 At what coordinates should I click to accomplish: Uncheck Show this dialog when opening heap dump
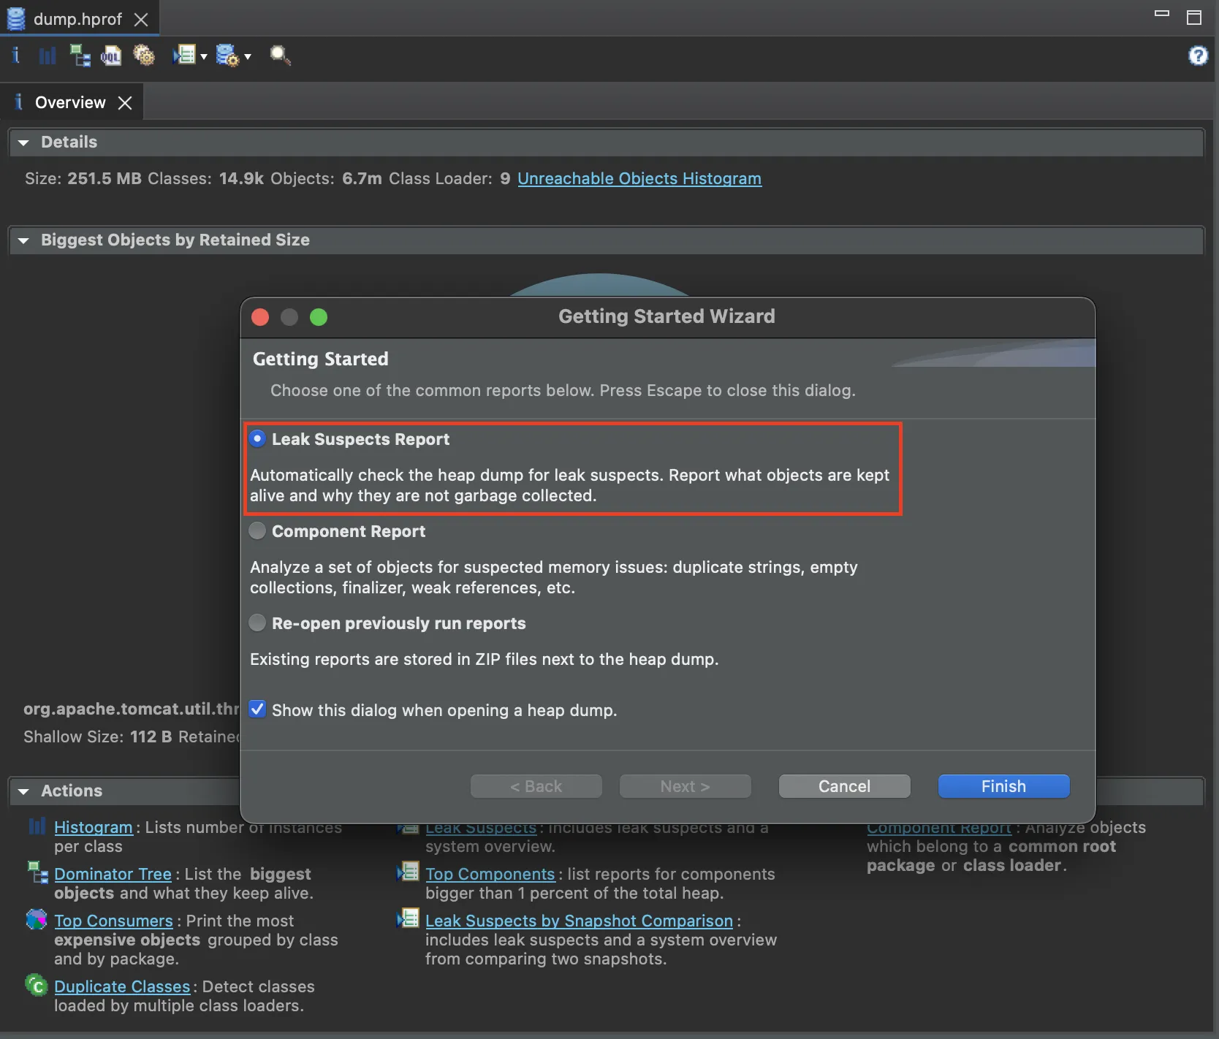tap(258, 709)
